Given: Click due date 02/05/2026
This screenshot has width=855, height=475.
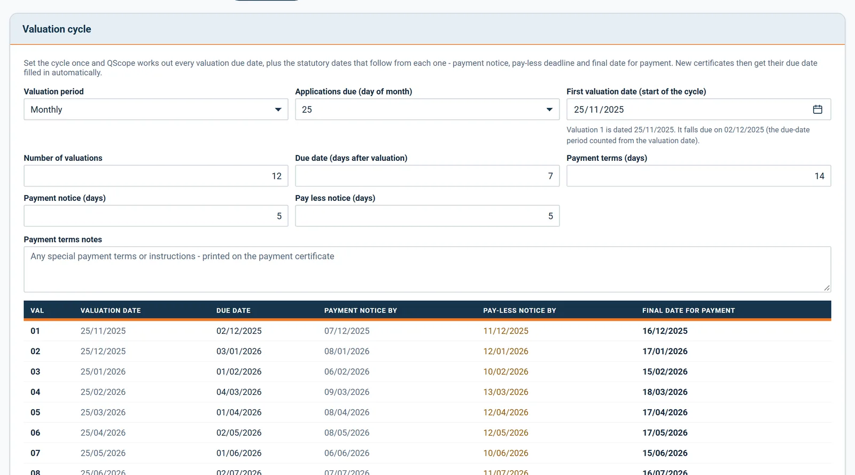Looking at the screenshot, I should pos(239,433).
